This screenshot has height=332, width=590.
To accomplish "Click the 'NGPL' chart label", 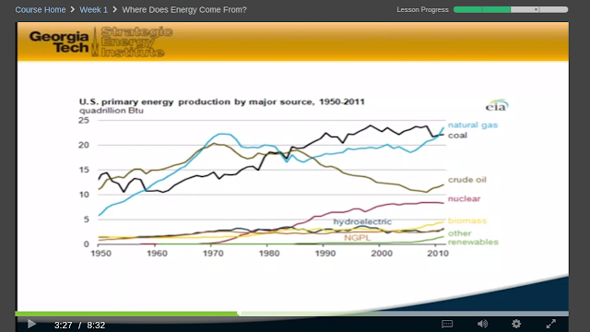I will coord(358,238).
